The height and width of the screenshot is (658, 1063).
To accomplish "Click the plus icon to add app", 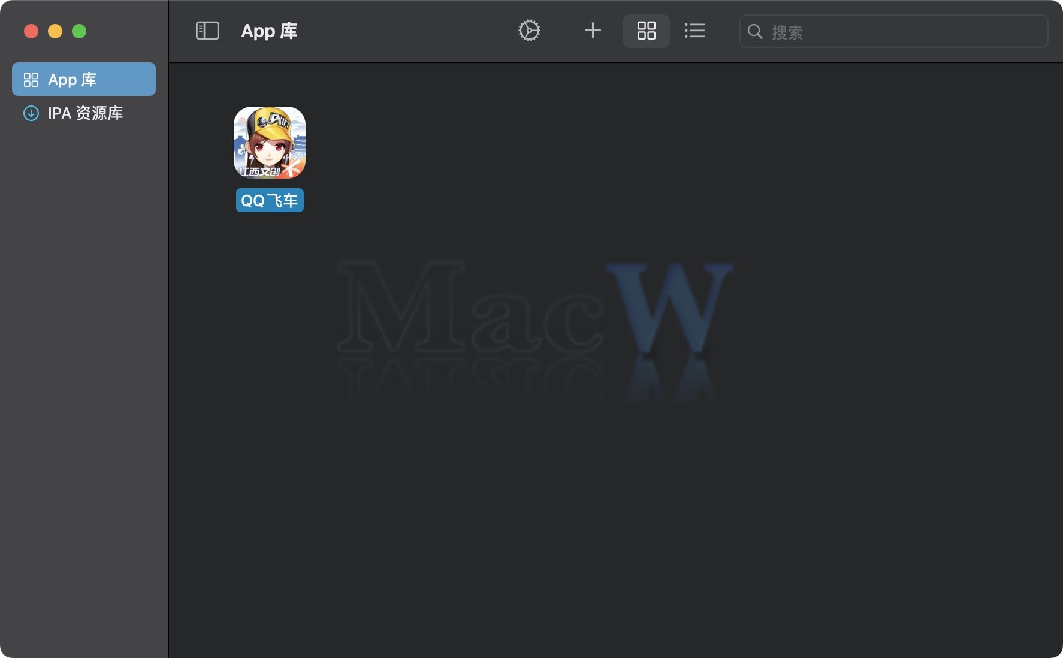I will (x=593, y=31).
